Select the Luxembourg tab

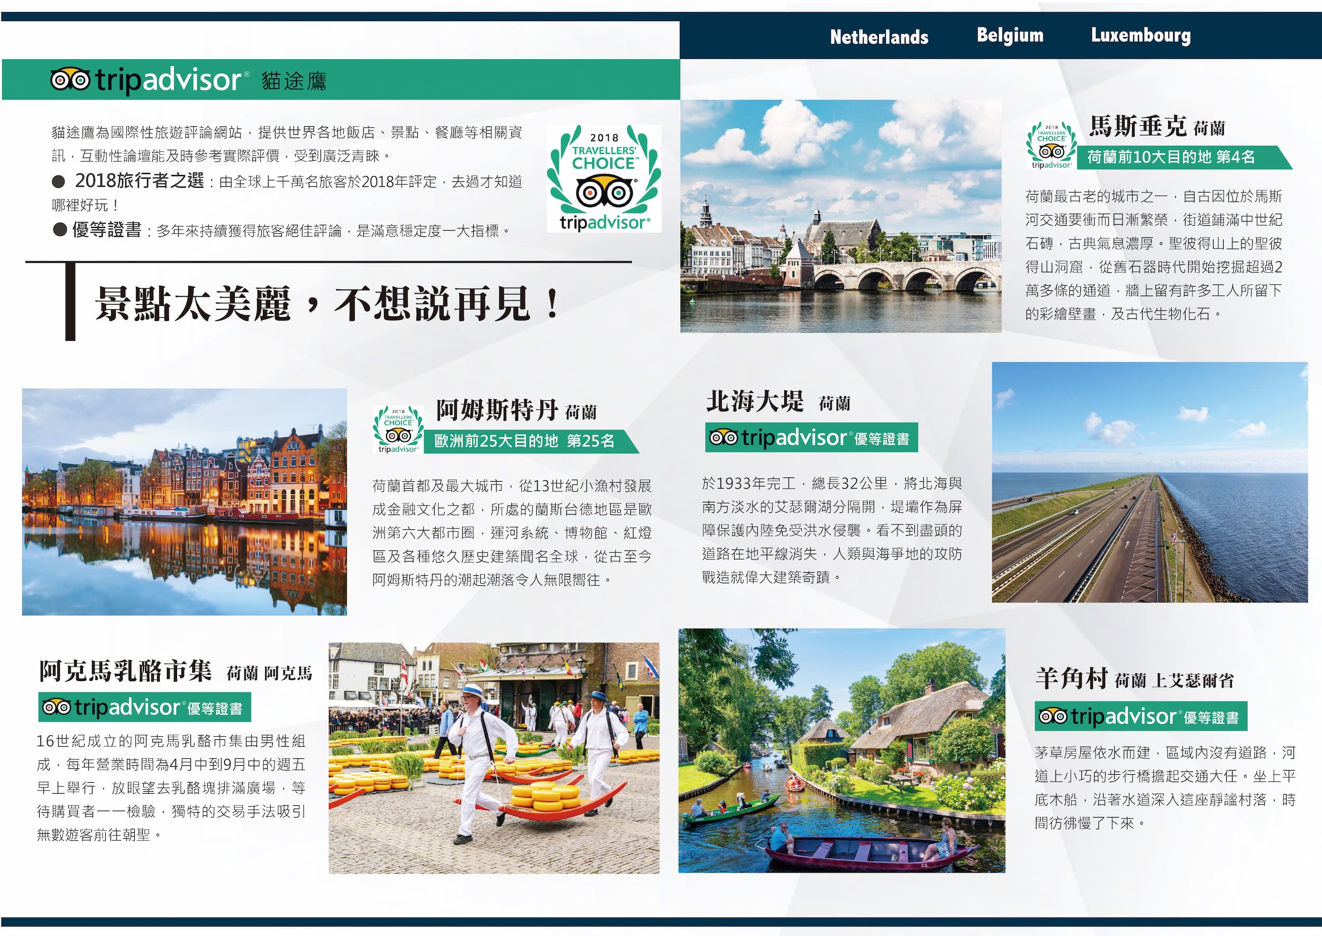point(1140,36)
